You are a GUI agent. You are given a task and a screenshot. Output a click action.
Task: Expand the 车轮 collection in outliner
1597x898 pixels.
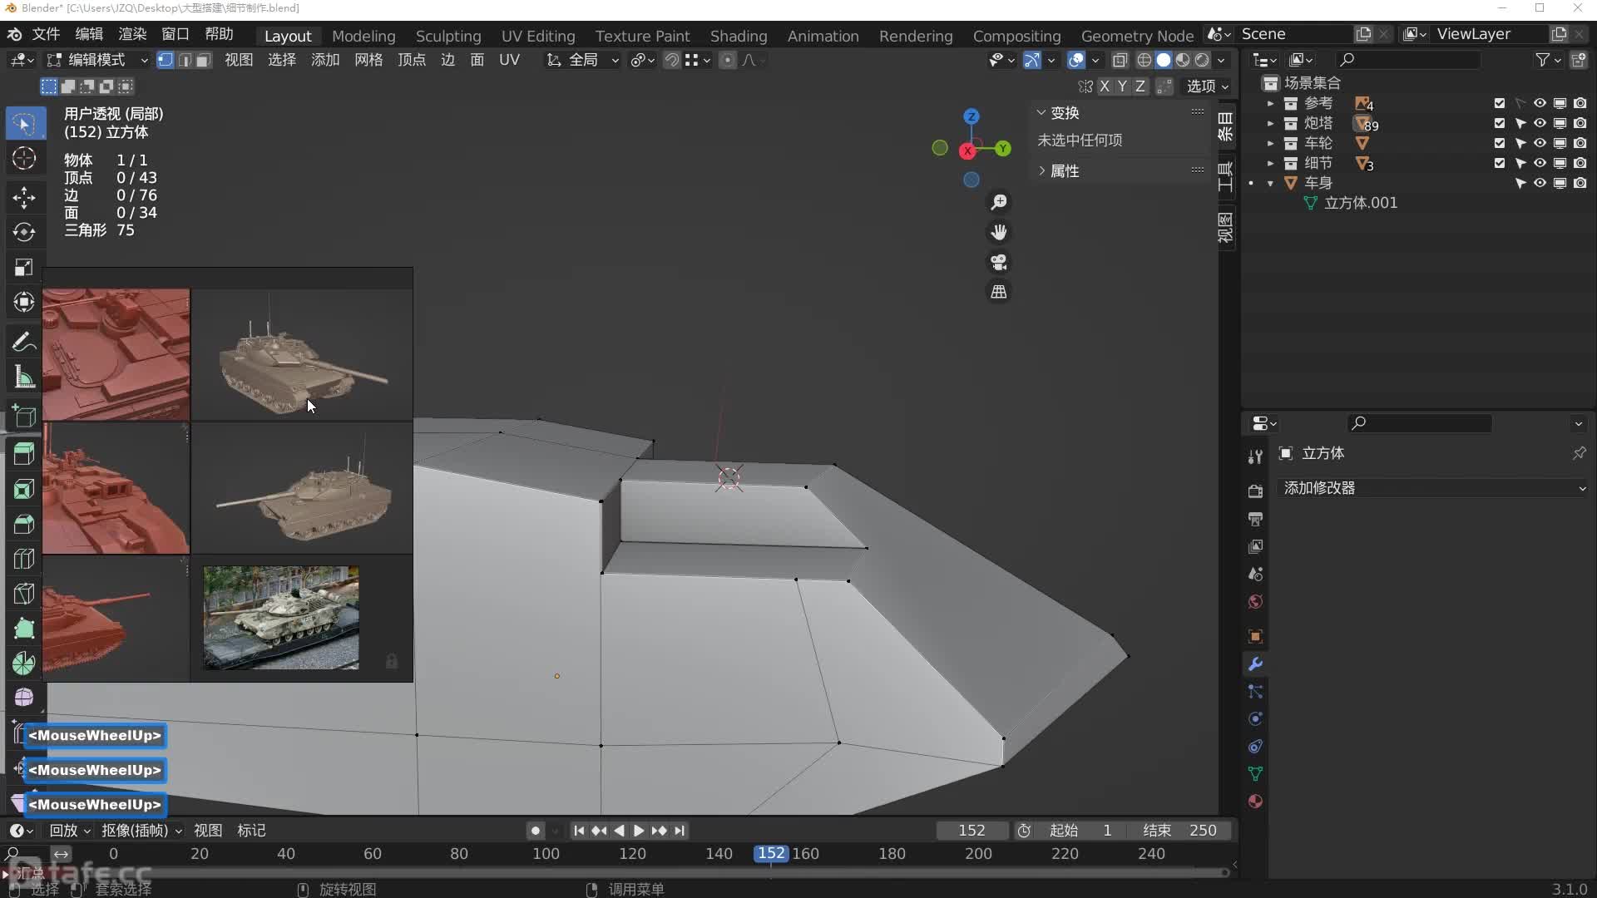tap(1270, 143)
